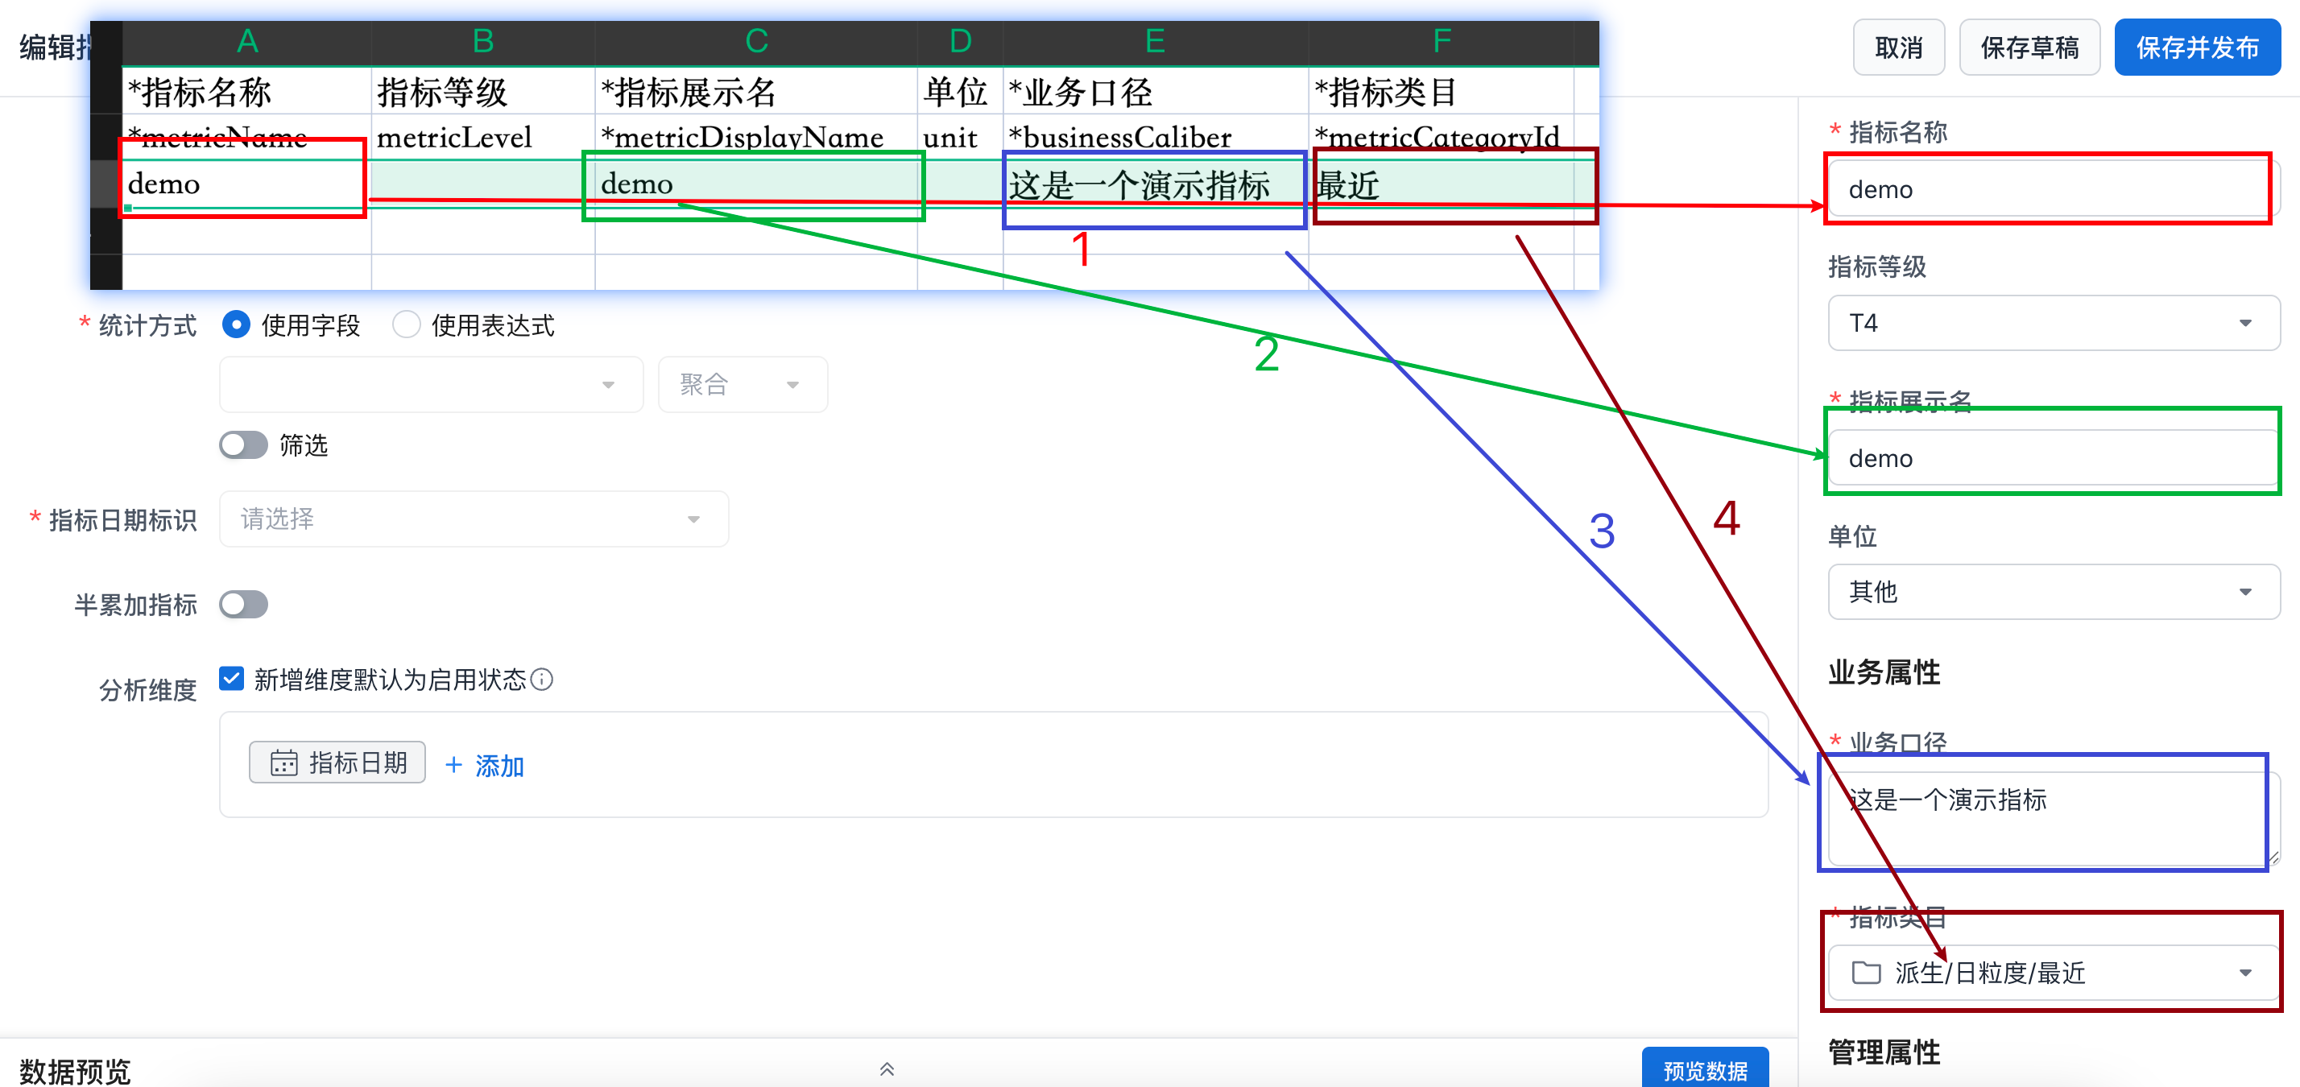Click the calendar icon on 指标日期 tag
The width and height of the screenshot is (2300, 1087).
pos(284,763)
